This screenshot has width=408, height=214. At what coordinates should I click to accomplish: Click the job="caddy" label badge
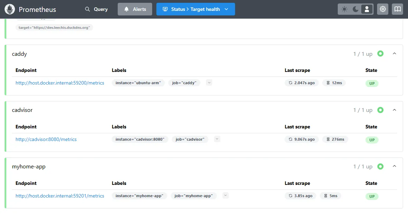(x=184, y=83)
